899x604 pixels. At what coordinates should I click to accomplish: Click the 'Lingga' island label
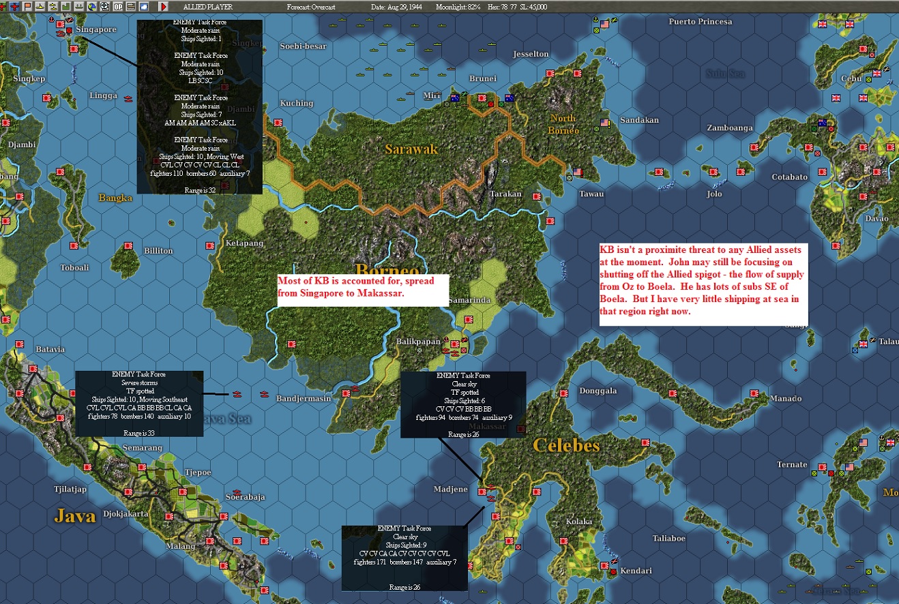(103, 95)
